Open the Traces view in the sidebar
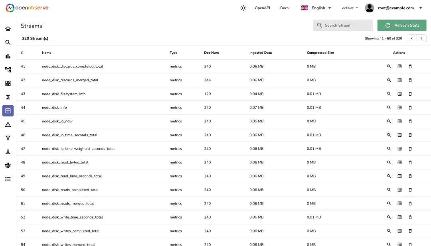This screenshot has width=431, height=246. pos(8,69)
